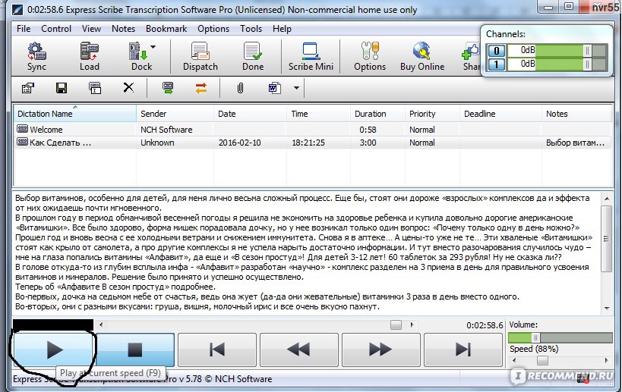
Task: Play dictation at current speed
Action: (54, 350)
